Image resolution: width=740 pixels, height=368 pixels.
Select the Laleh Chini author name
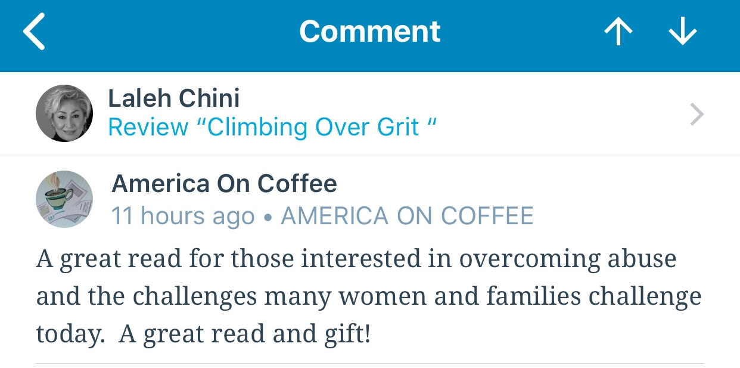tap(173, 98)
